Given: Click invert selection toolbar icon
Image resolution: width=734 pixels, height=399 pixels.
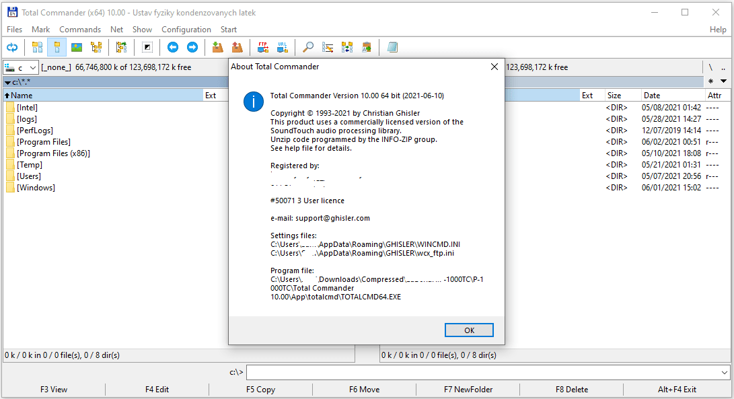Looking at the screenshot, I should click(147, 47).
